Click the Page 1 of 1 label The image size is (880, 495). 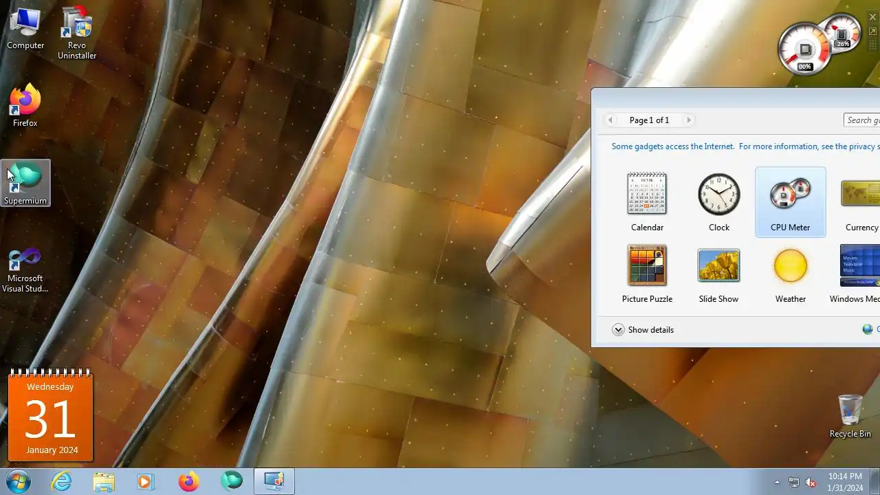coord(649,120)
